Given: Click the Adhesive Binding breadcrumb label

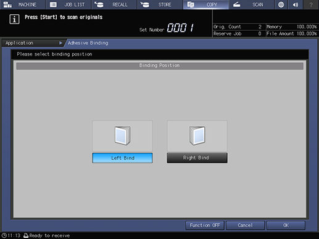Looking at the screenshot, I should pos(88,43).
